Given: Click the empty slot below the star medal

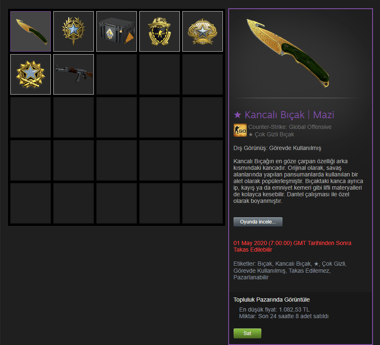Looking at the screenshot, I should coord(31,117).
